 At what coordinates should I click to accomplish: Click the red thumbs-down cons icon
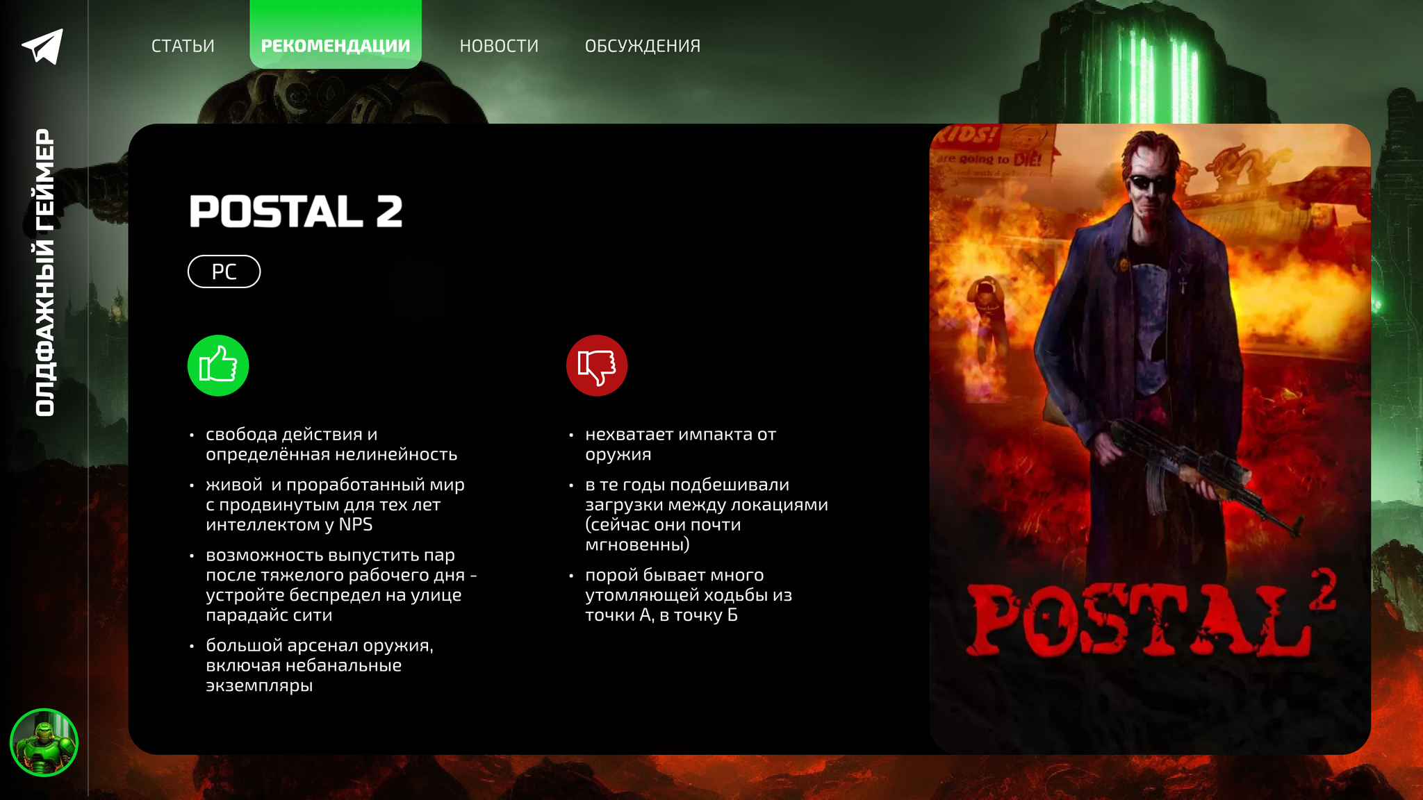[x=597, y=365]
